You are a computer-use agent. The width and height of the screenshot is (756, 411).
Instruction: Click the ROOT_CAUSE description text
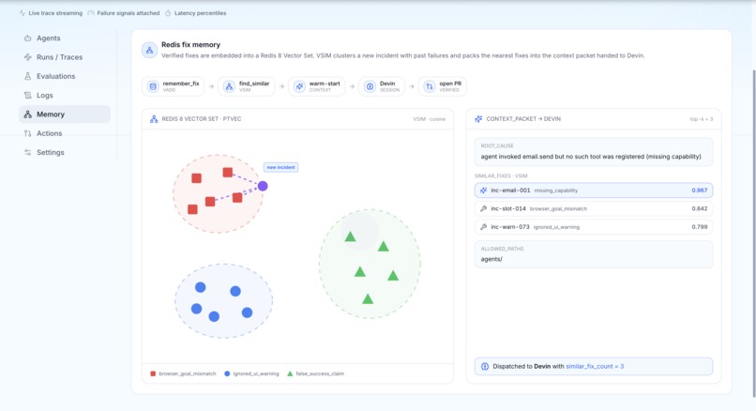pos(591,157)
